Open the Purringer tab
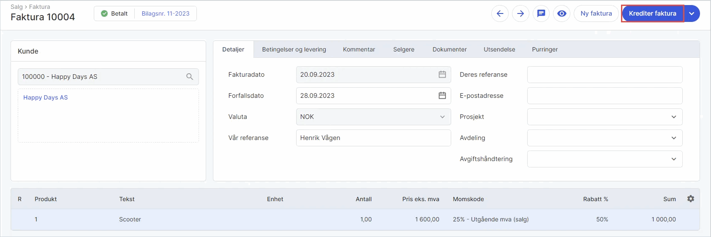The image size is (711, 237). [545, 49]
